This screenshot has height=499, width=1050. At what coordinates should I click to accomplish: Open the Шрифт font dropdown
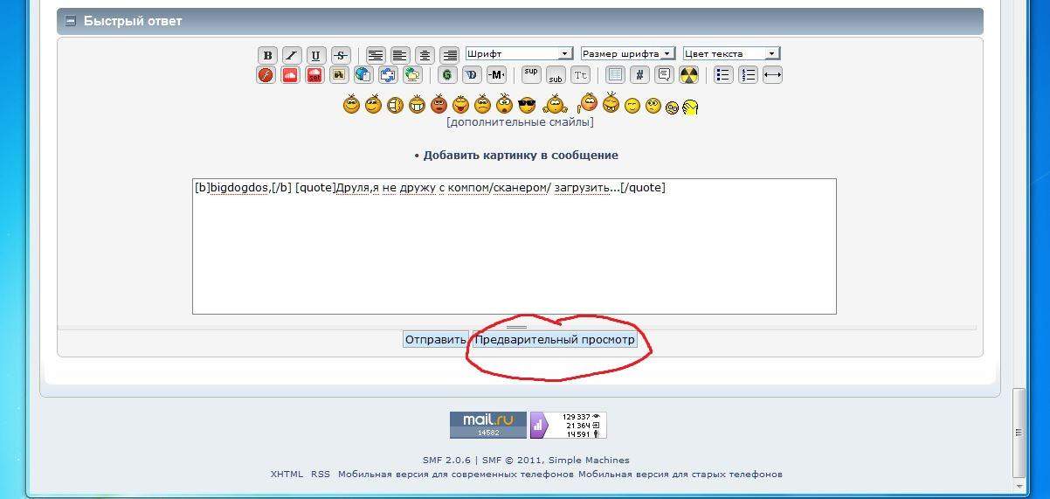519,53
